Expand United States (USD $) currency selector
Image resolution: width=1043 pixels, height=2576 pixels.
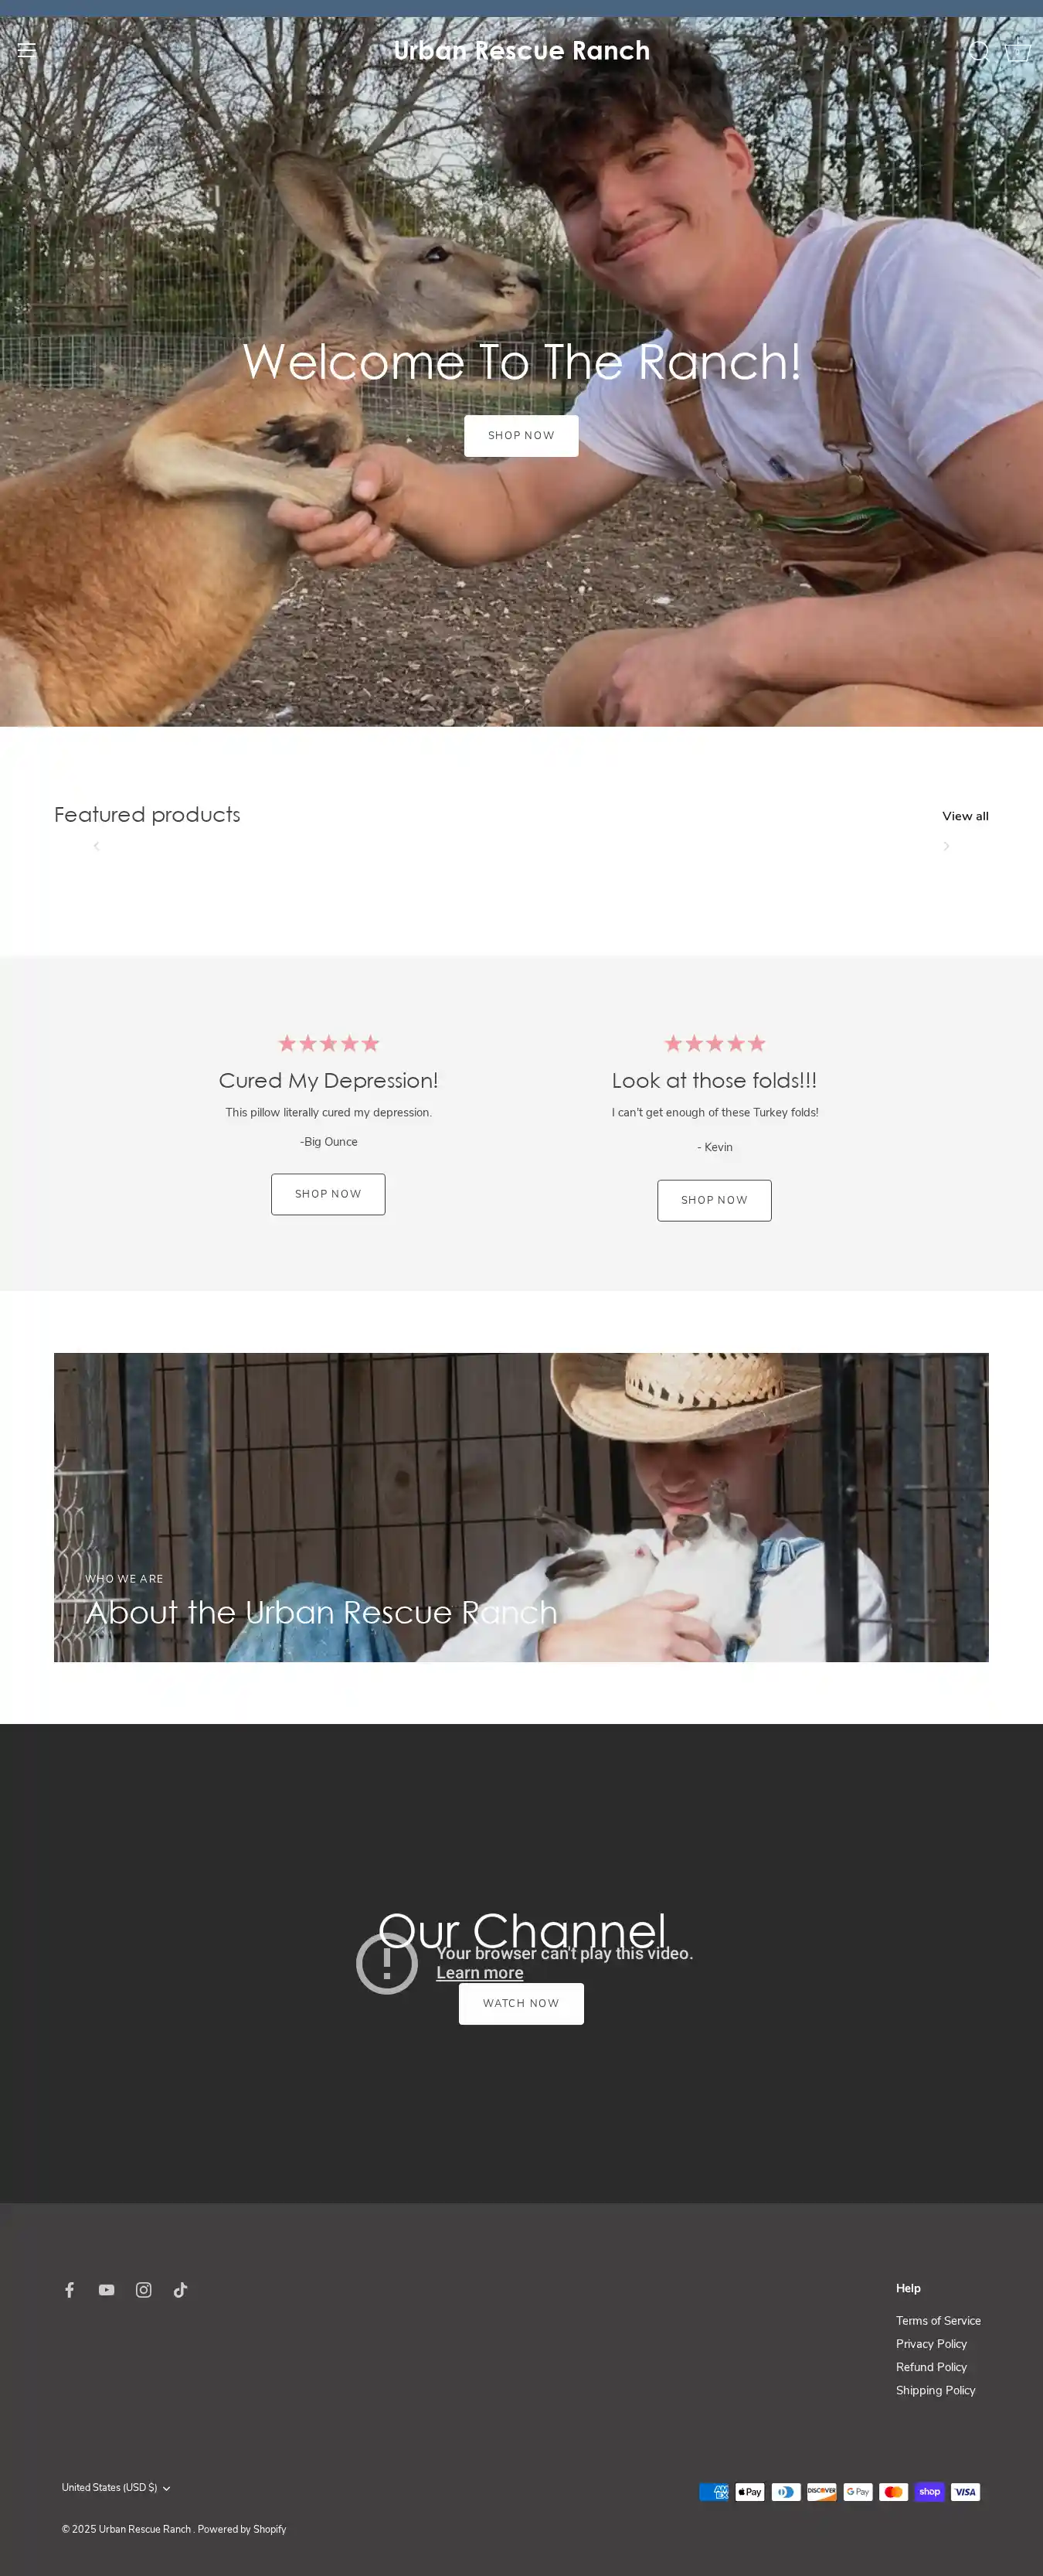116,2487
